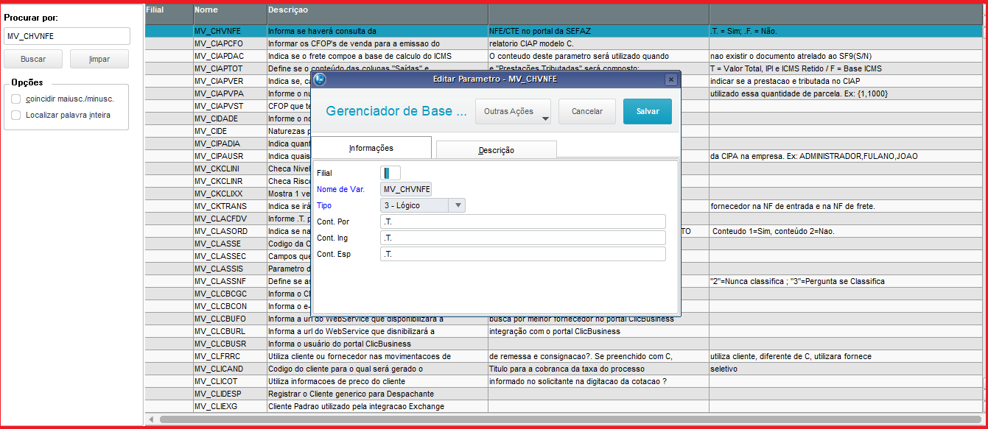This screenshot has width=988, height=429.
Task: Select the MV_CLASORD row
Action: 564,231
